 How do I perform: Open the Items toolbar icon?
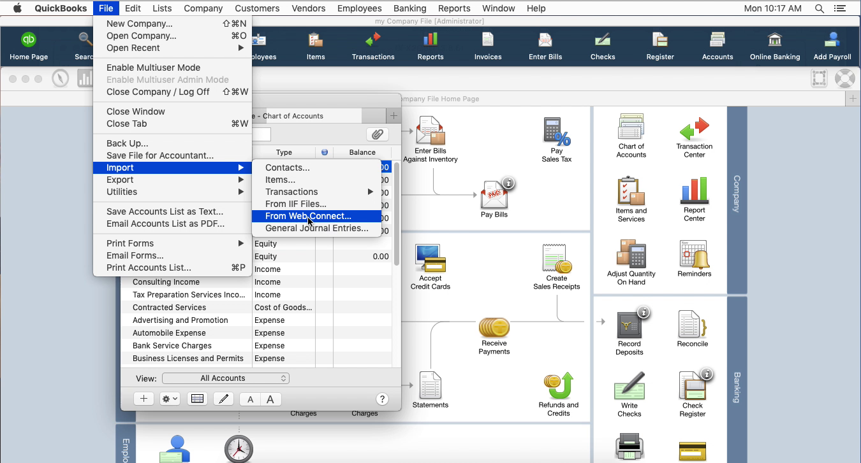click(316, 46)
